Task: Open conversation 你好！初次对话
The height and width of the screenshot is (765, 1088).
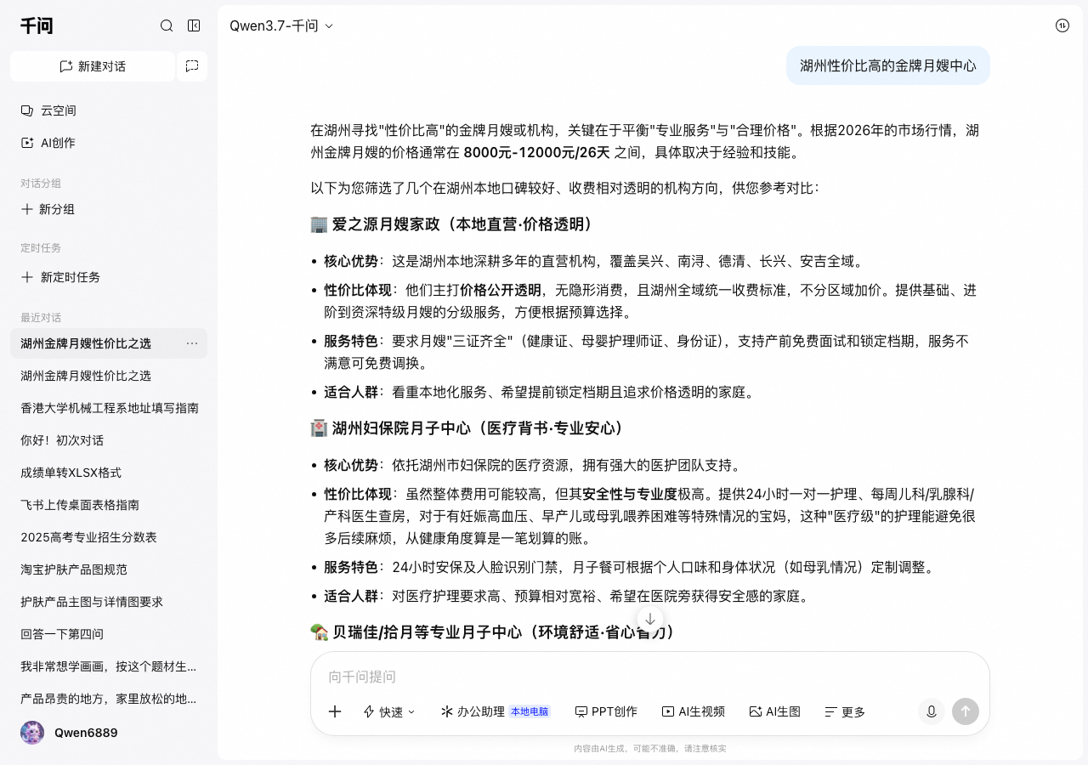Action: [109, 440]
